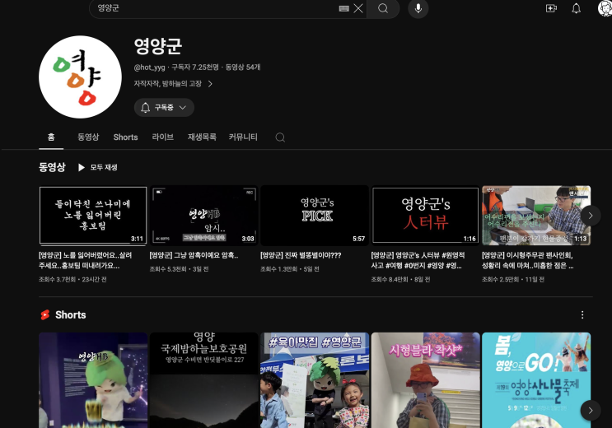Click the 동영상 54개 text
Screen dimensions: 612x428
point(243,67)
